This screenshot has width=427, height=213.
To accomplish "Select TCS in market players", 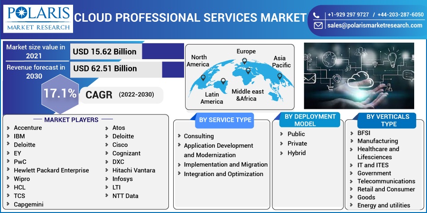I will 19,195.
